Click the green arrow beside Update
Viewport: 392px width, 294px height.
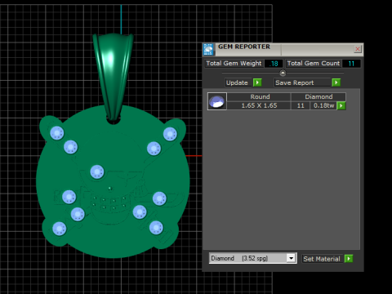pos(257,82)
